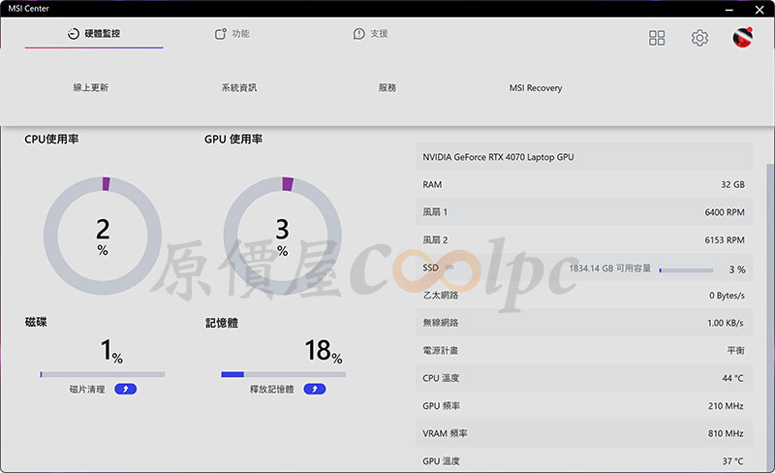
Task: Minimize the MSI Center window
Action: pos(729,9)
